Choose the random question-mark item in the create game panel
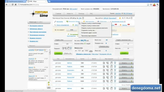The width and height of the screenshot is (164, 92). point(71,48)
